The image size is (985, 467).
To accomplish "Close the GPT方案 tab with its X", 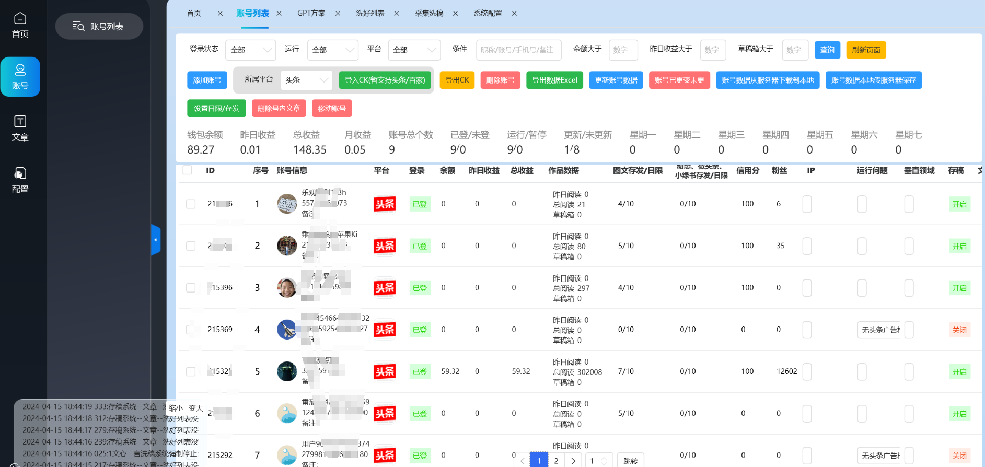I will (x=338, y=14).
